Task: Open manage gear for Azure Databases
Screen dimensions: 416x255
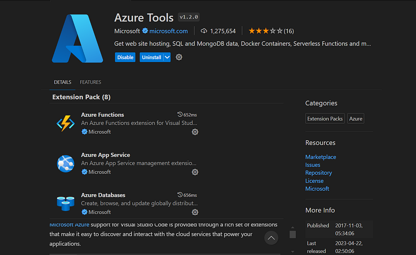Action: [195, 212]
